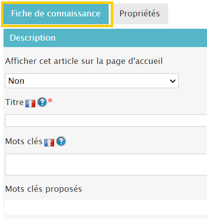Select the Non value shown in the dropdown
Image resolution: width=207 pixels, height=219 pixels.
click(x=16, y=81)
